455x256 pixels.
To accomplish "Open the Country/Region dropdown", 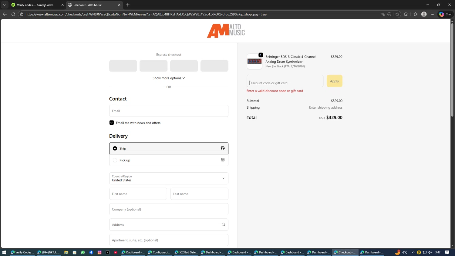I will (x=169, y=178).
